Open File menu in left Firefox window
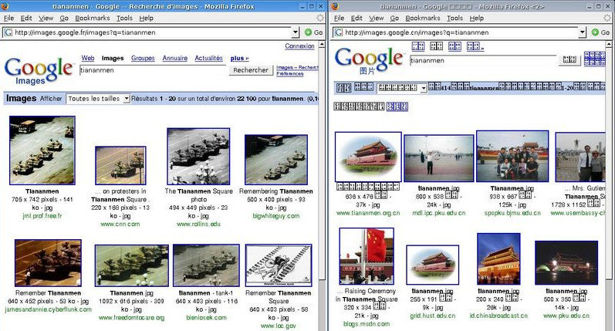 8,18
